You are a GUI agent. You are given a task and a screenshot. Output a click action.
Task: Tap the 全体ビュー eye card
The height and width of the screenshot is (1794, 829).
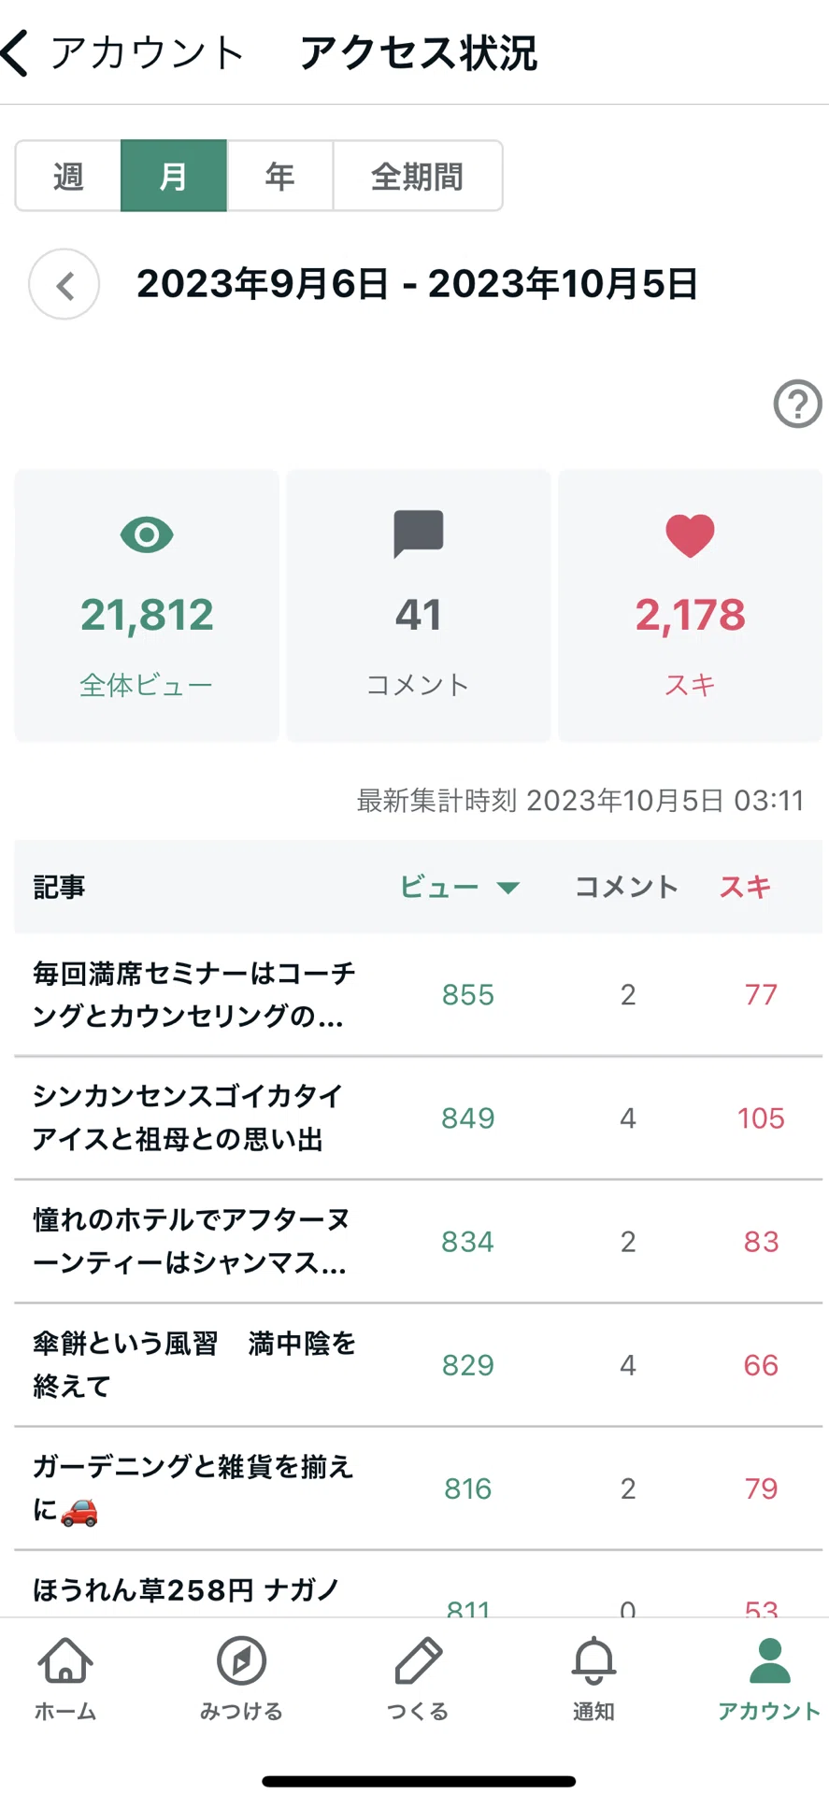pyautogui.click(x=147, y=605)
